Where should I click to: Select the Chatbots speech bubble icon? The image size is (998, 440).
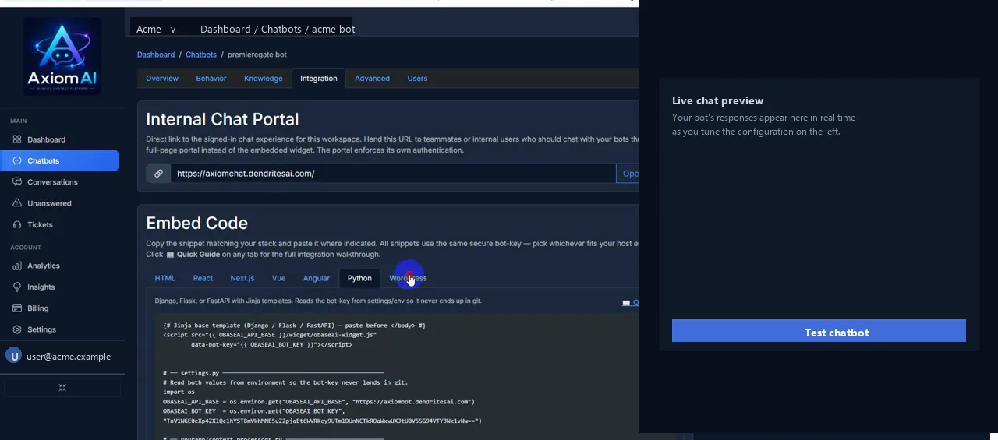coord(17,160)
